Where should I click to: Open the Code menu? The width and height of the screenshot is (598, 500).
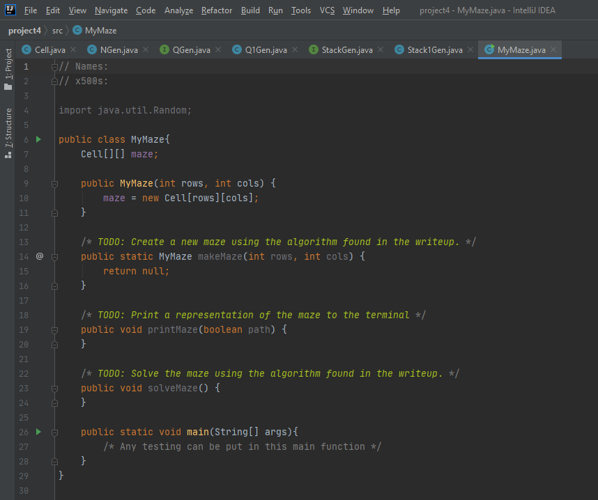click(x=146, y=10)
